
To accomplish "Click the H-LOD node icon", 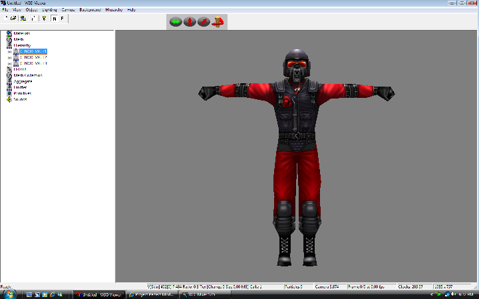I will [x=9, y=69].
